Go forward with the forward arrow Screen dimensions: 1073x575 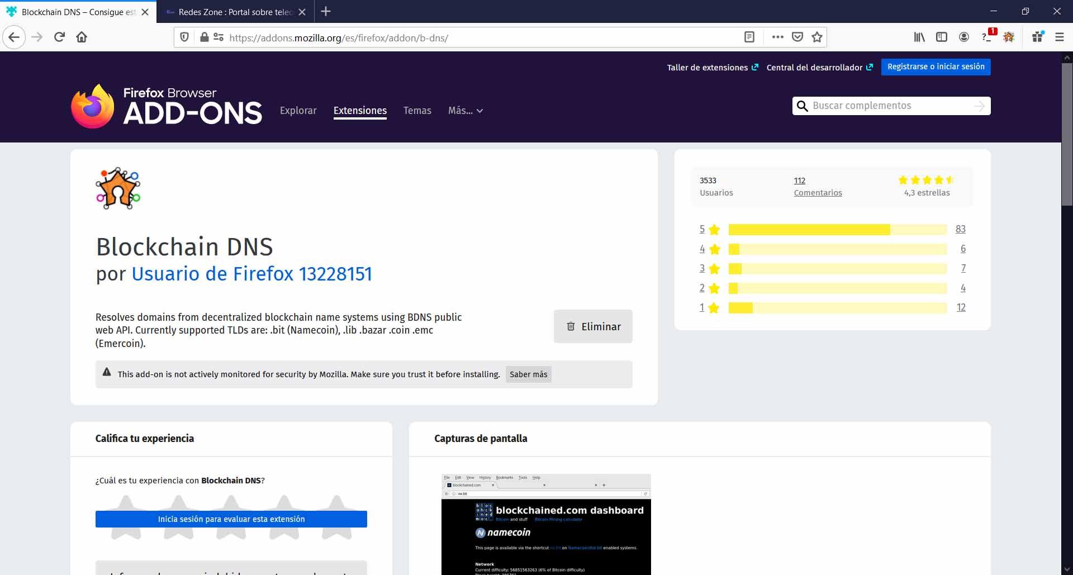tap(37, 37)
